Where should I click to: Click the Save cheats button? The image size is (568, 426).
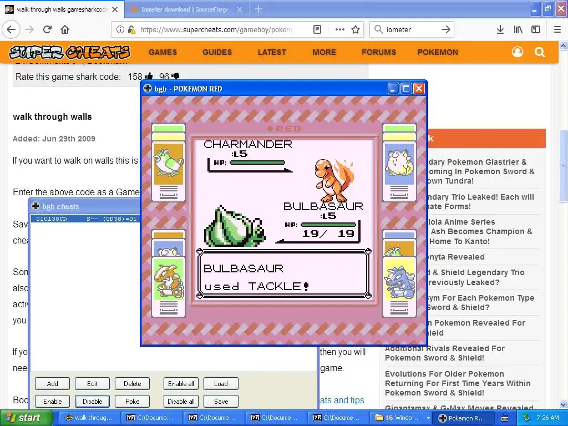[221, 402]
